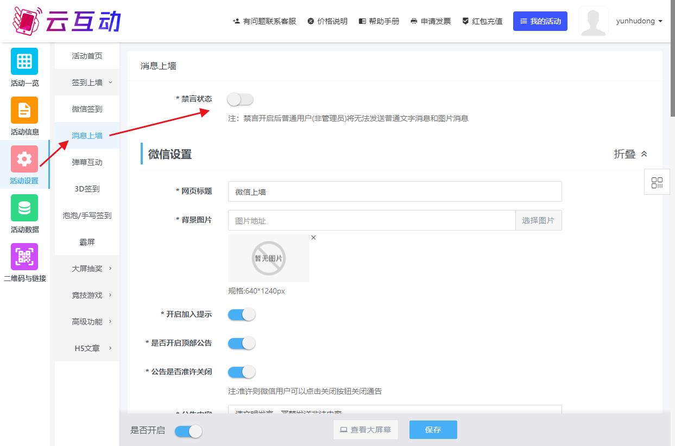The width and height of the screenshot is (675, 446).
Task: Click the 保存 button
Action: (x=433, y=430)
